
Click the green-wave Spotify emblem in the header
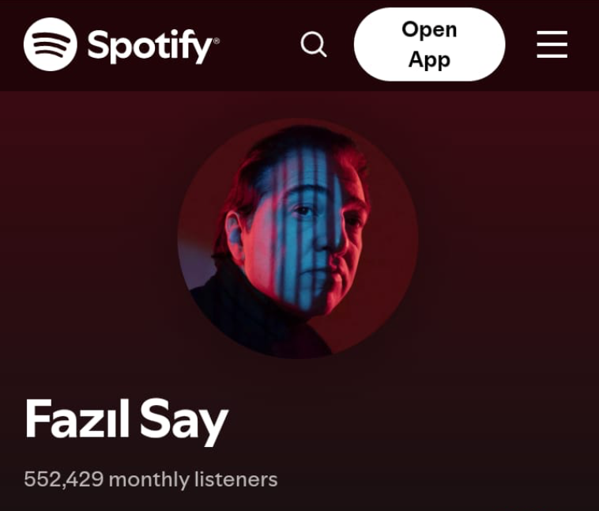pyautogui.click(x=50, y=44)
